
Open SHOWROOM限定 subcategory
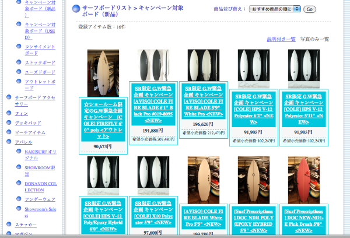coord(40,170)
